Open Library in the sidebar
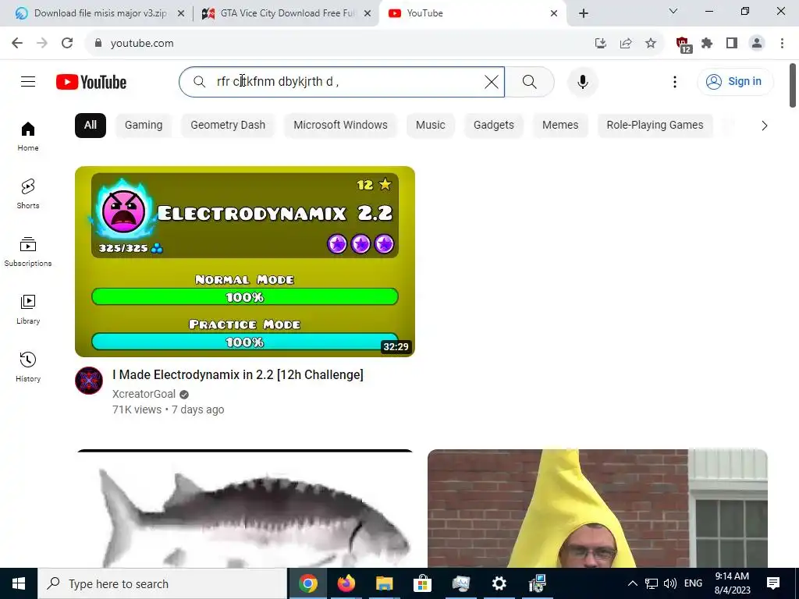The image size is (799, 599). [28, 309]
